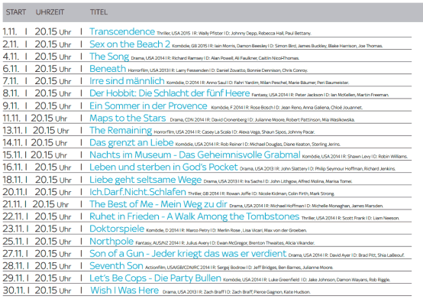Select the Sex on the Beach 2 title
The image size is (423, 299).
(x=130, y=44)
